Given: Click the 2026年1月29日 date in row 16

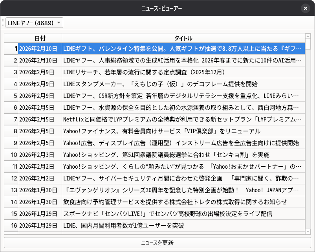Looking at the screenshot, I should [40, 226].
